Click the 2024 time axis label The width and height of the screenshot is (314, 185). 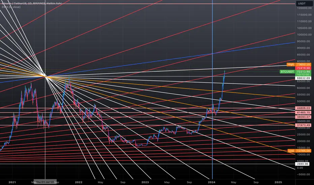click(x=212, y=182)
